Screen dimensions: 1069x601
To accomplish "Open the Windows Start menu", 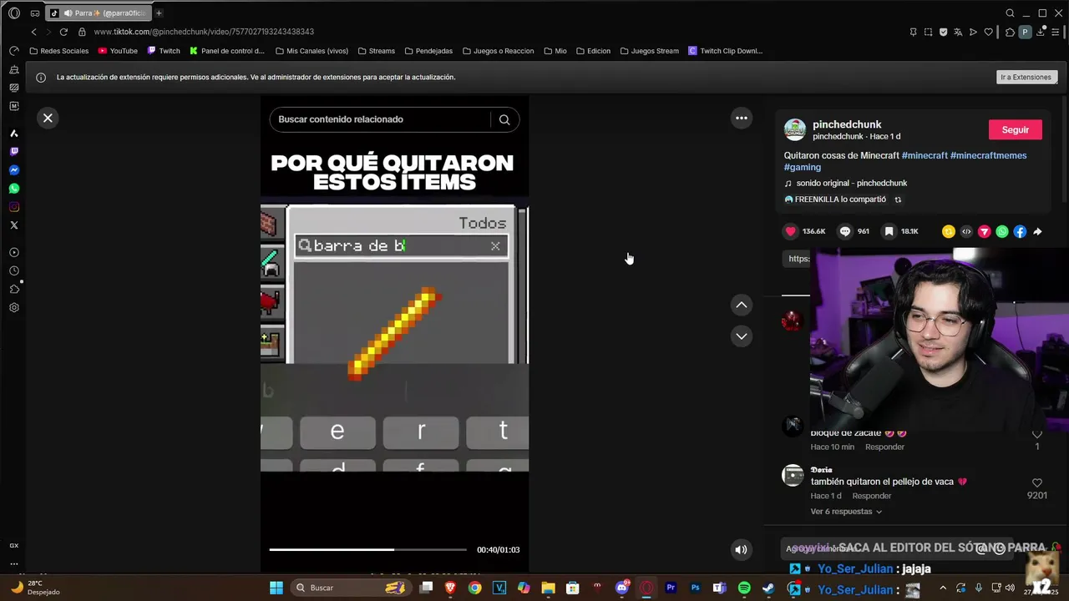I will 276,588.
